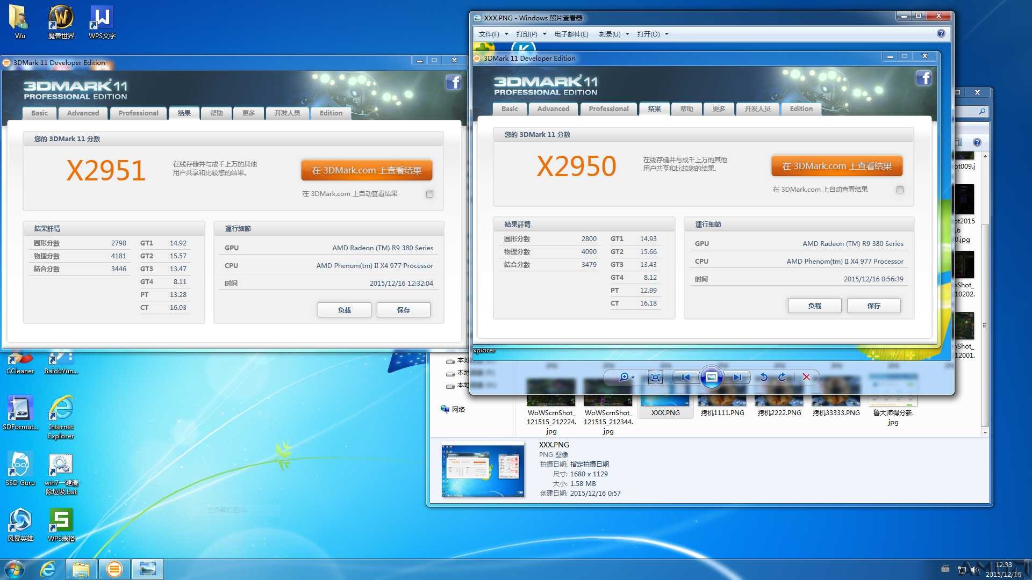Select the 结果 tab in left 3DMark
This screenshot has height=580, width=1032.
click(184, 113)
